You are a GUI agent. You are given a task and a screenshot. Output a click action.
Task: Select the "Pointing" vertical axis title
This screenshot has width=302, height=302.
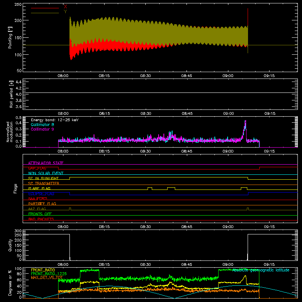click(10, 37)
